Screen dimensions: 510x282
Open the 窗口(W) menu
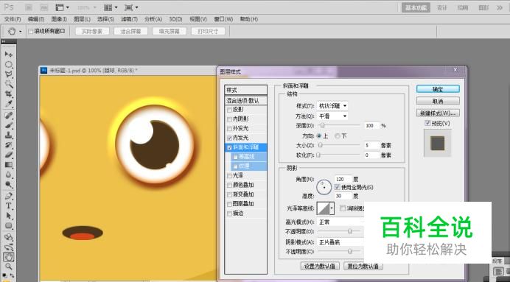click(223, 19)
